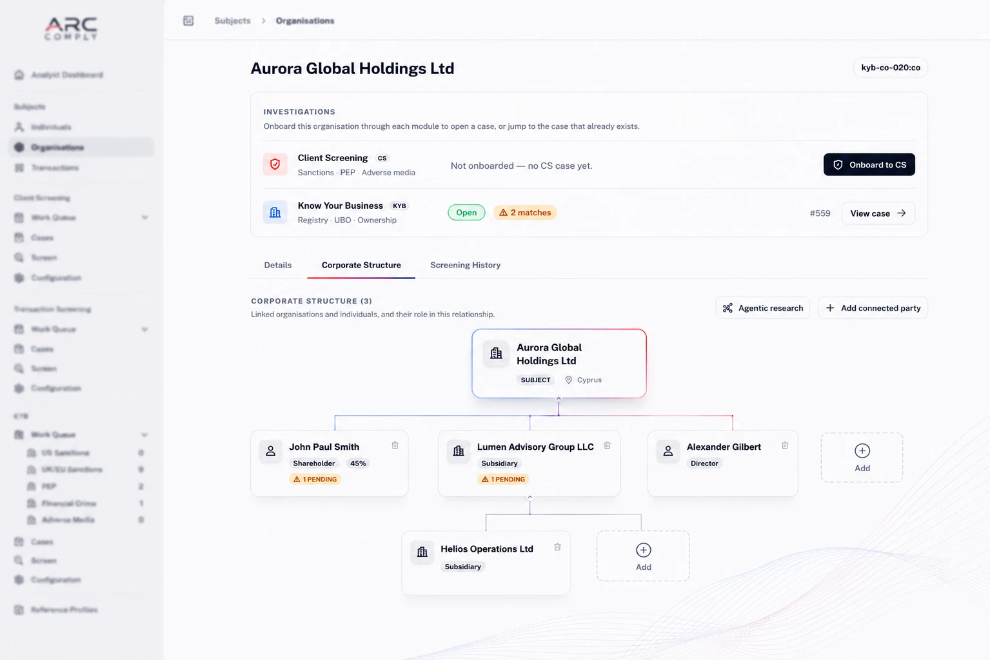Screen dimensions: 990x660
Task: Click the person icon on Alexander Gilbert
Action: 668,451
